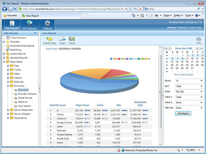Sort by the Visits column header
The image size is (206, 154).
[x=100, y=105]
